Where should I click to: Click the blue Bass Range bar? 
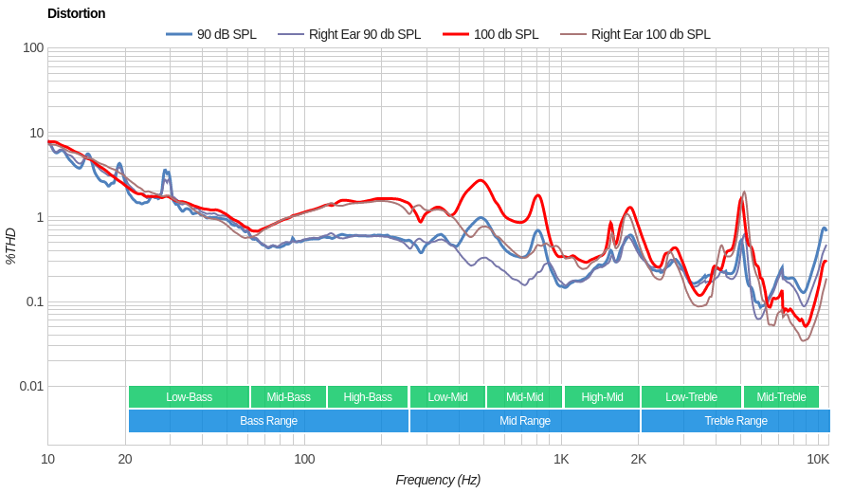268,421
